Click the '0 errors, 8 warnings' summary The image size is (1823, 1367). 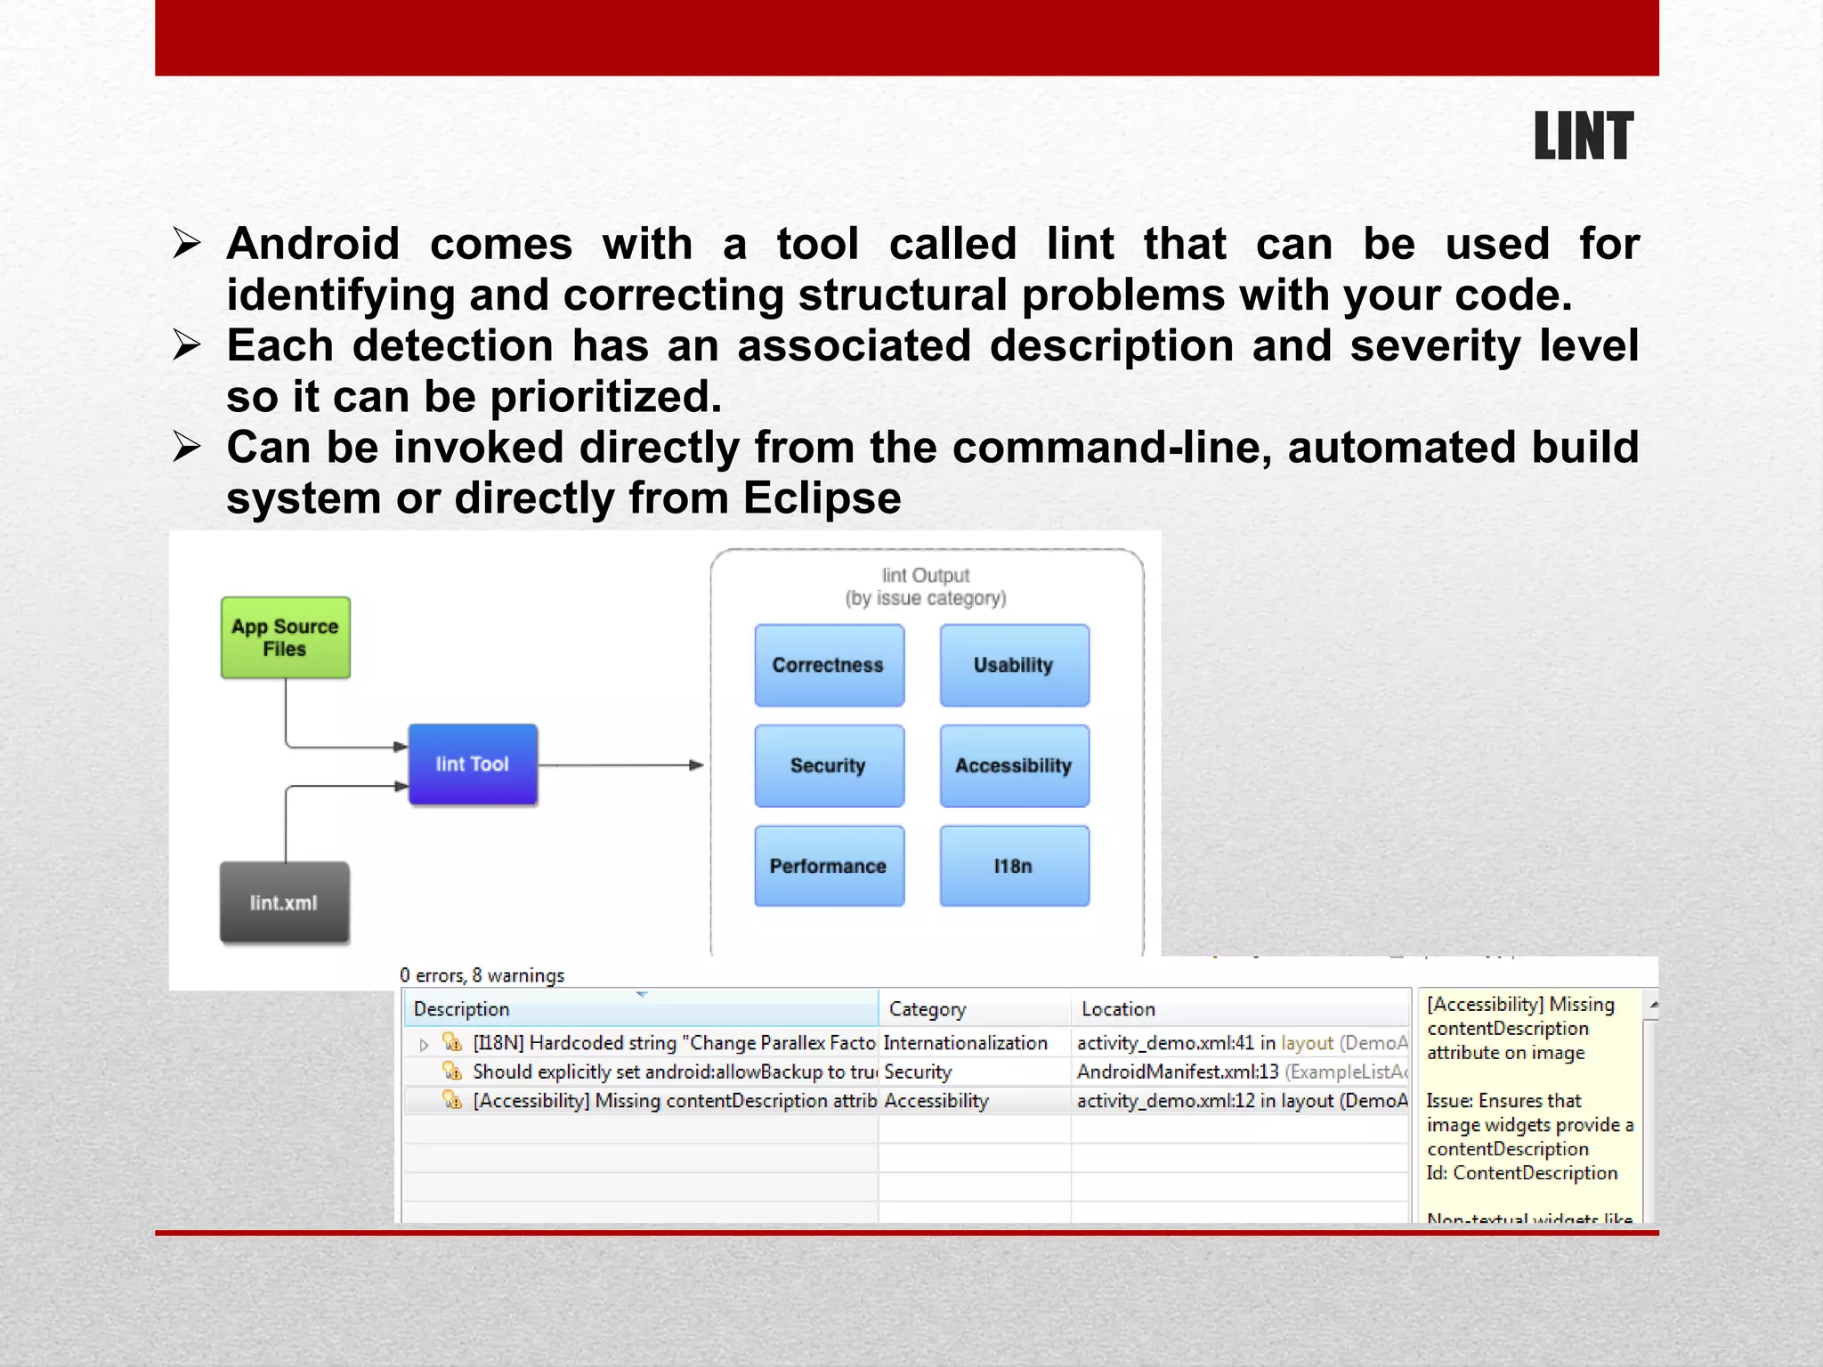(x=482, y=975)
